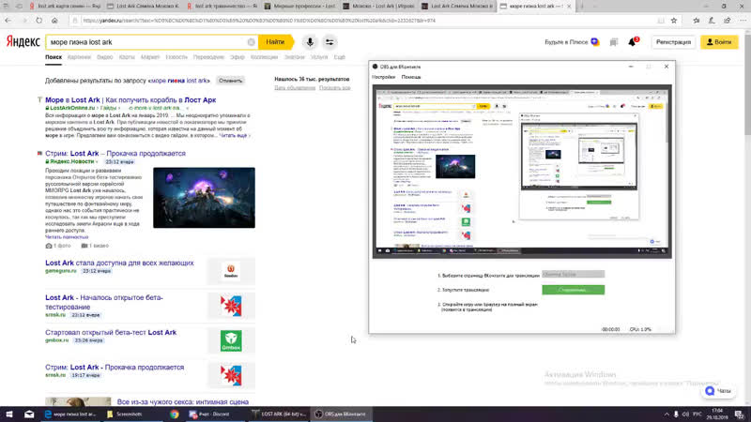Reload the Yandex page
Screen dimensions: 751x422
coord(39,21)
